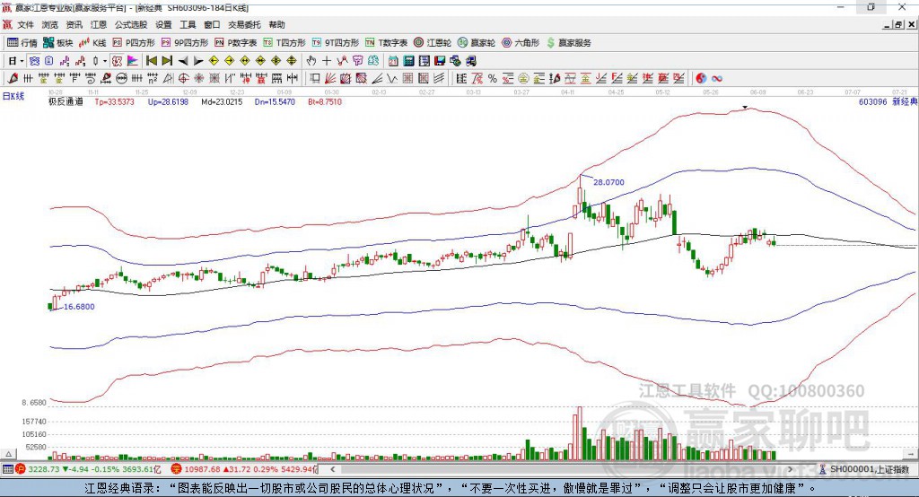Open the T数字表 tool

[x=386, y=43]
